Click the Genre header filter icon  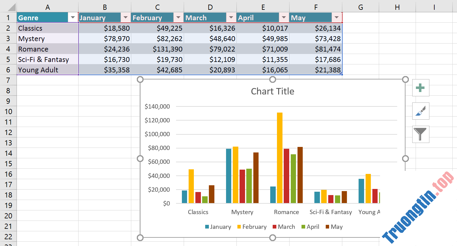pyautogui.click(x=73, y=17)
